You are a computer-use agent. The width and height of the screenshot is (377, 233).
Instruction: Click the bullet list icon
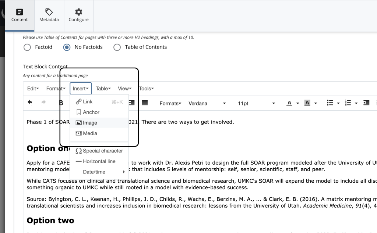[x=330, y=103]
